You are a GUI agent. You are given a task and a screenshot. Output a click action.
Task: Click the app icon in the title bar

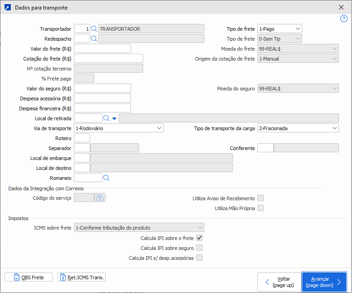coord(7,8)
